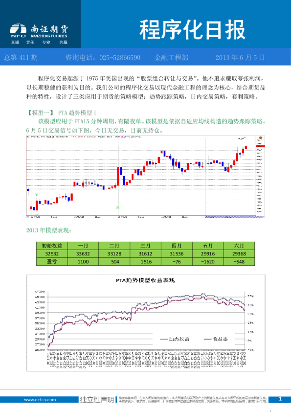Click the loss cell -548
This screenshot has height=412, width=291.
coord(239,261)
